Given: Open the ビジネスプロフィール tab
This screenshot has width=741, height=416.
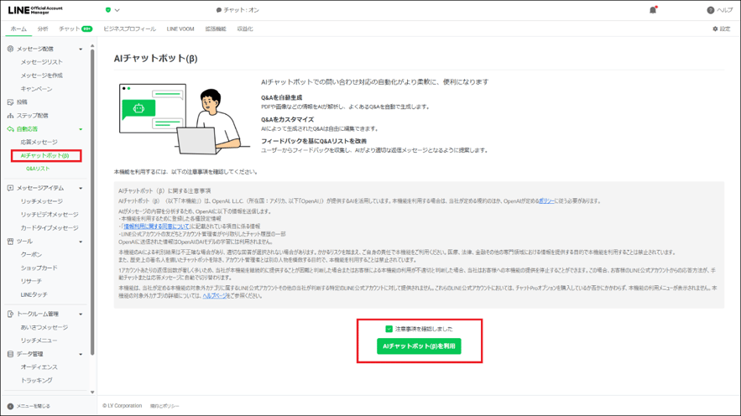Looking at the screenshot, I should click(x=129, y=29).
